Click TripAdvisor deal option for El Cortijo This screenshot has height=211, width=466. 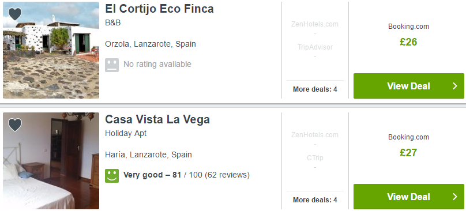pos(315,47)
